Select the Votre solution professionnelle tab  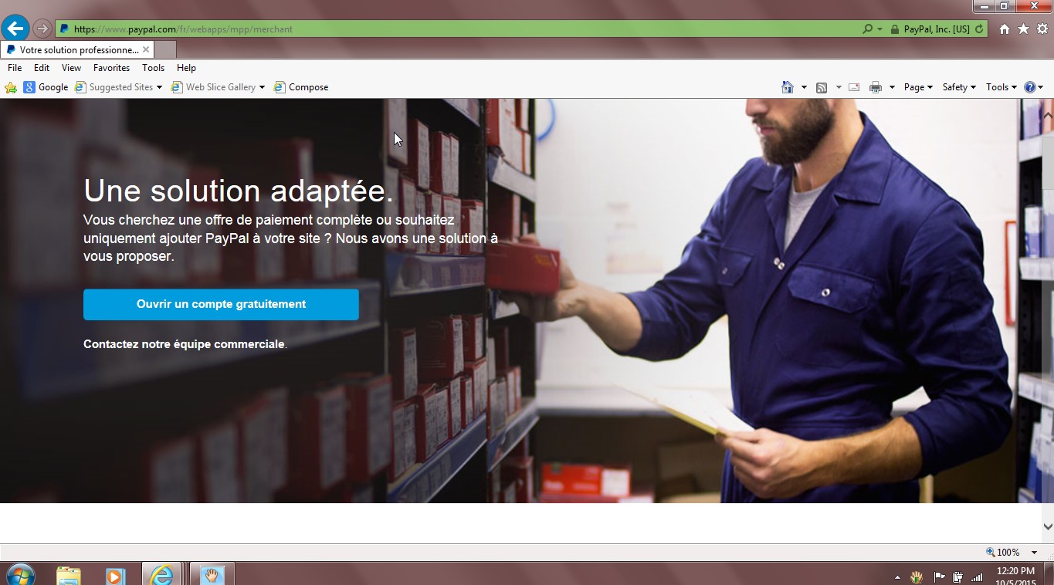[x=77, y=50]
